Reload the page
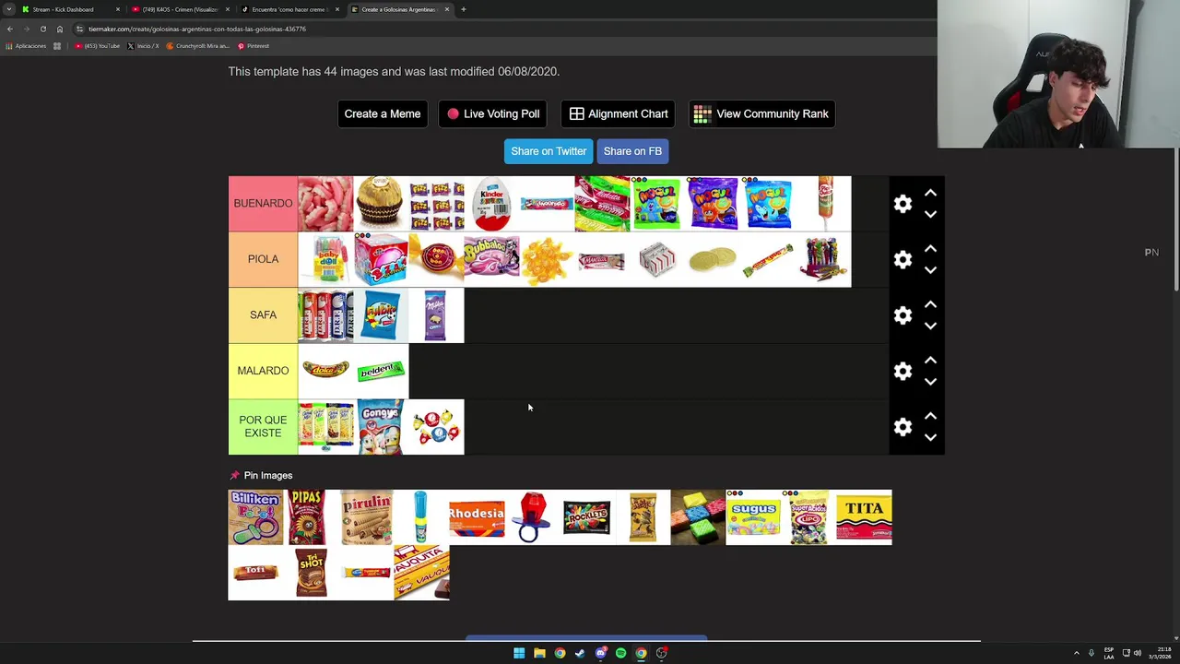1180x664 pixels. pos(42,29)
